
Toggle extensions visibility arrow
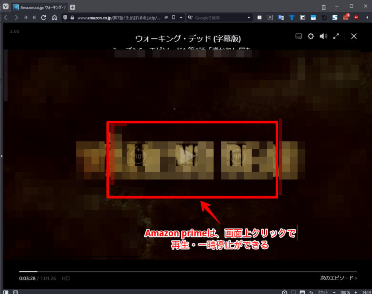[x=367, y=17]
